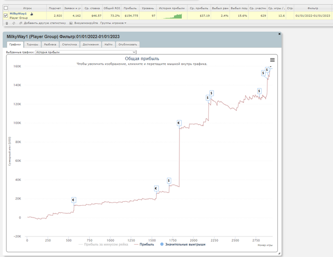The height and width of the screenshot is (257, 333).
Task: Open the Статистика tab
Action: coord(69,45)
